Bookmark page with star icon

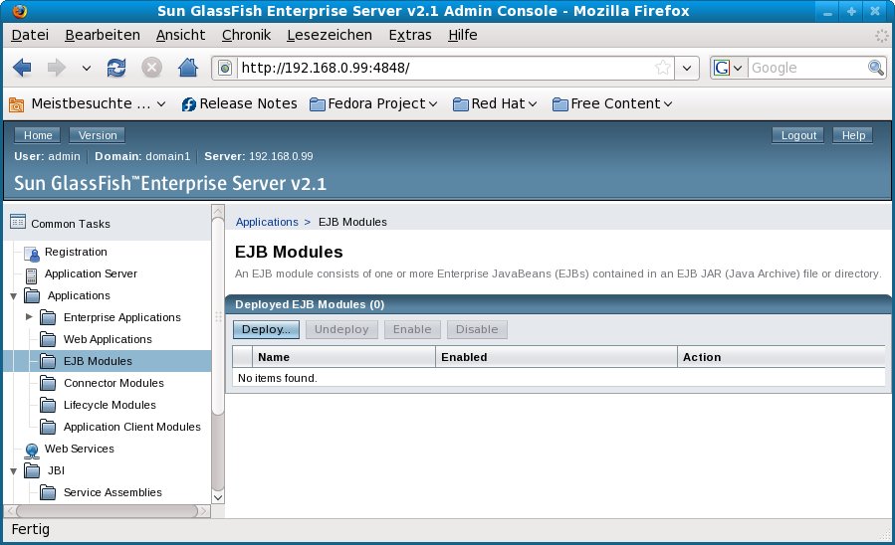tap(663, 68)
